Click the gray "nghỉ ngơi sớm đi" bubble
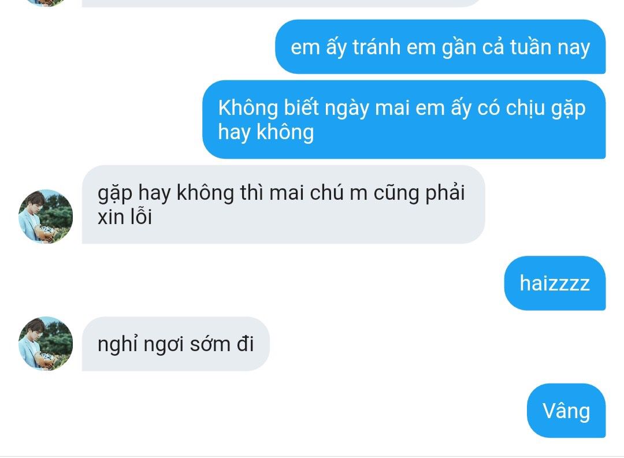 176,344
